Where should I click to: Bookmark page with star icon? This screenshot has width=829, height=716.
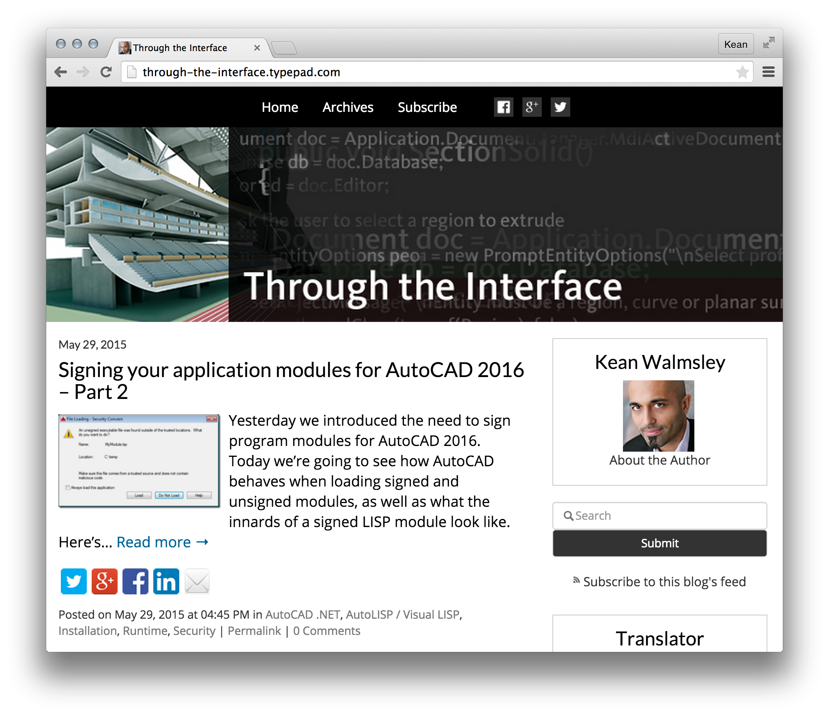[742, 72]
